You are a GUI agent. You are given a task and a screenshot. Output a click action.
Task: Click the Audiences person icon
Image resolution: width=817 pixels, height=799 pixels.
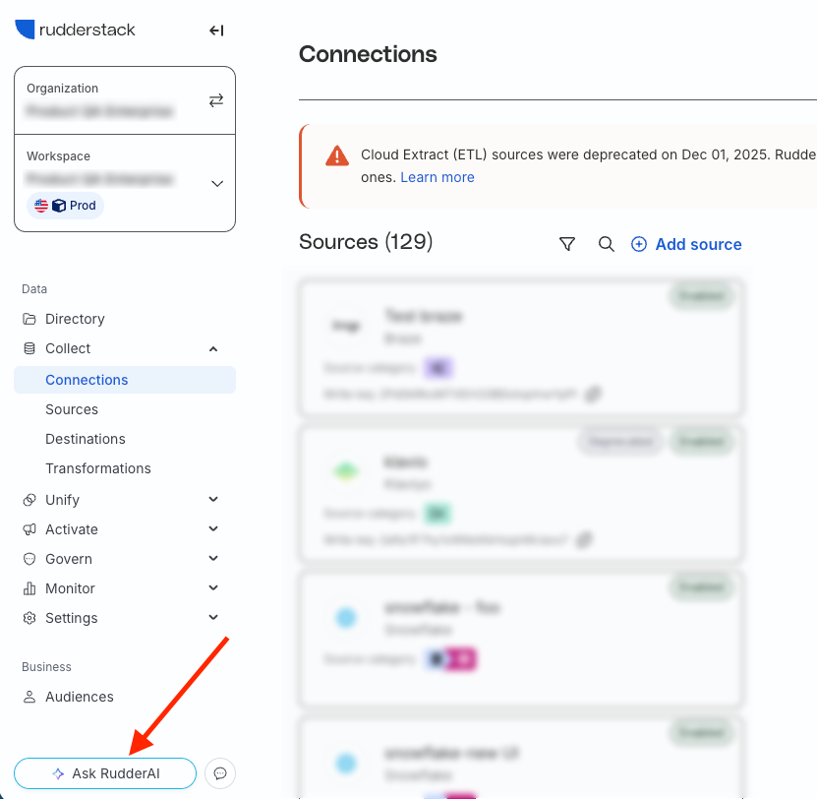[29, 697]
